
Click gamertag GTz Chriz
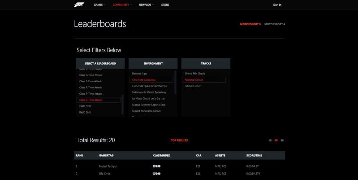point(104,174)
